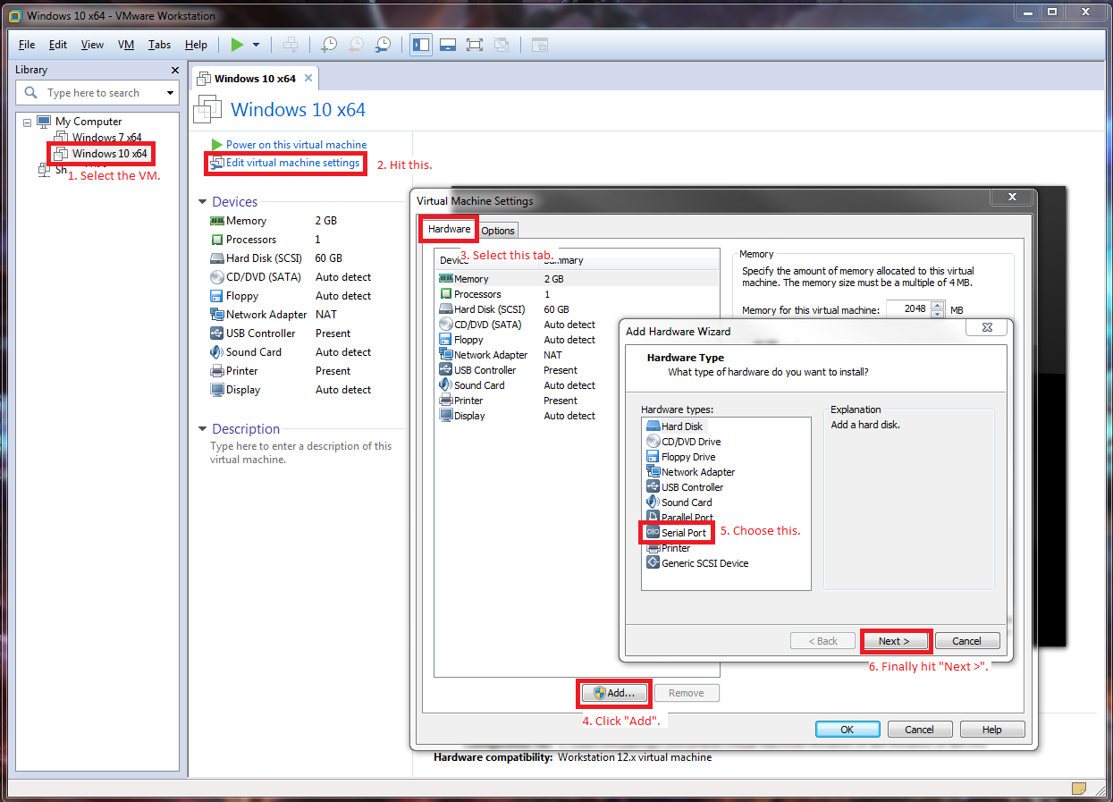Viewport: 1113px width, 802px height.
Task: Click CD/DVD (SATA) in VM summary panel
Action: point(264,277)
